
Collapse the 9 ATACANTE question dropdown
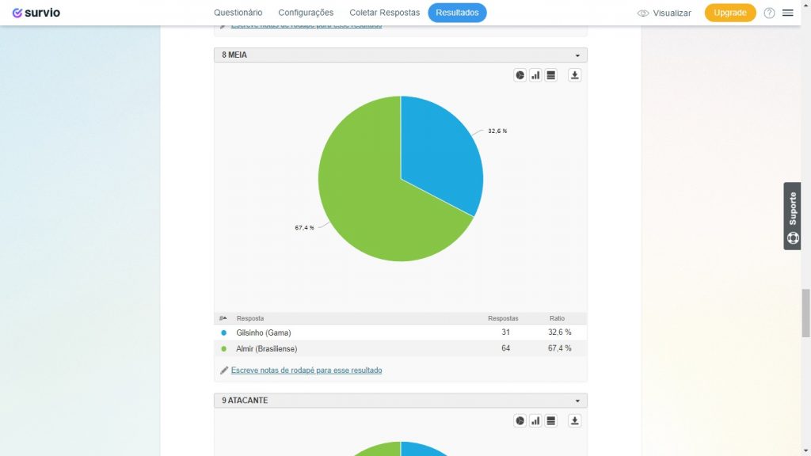577,401
